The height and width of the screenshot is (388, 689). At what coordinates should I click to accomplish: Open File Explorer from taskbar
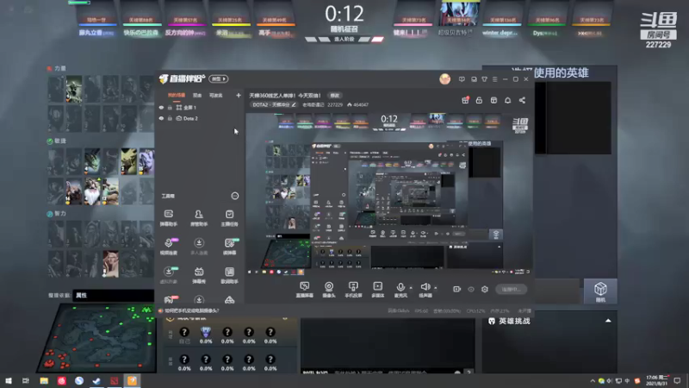coord(44,380)
